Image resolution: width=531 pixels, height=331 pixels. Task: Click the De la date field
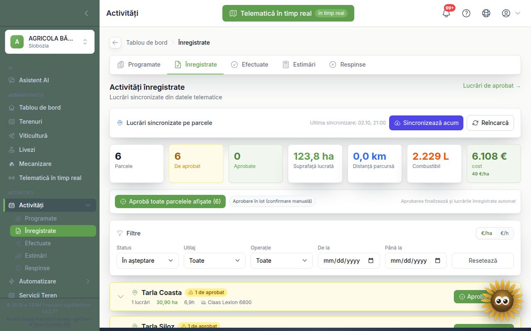pyautogui.click(x=348, y=261)
